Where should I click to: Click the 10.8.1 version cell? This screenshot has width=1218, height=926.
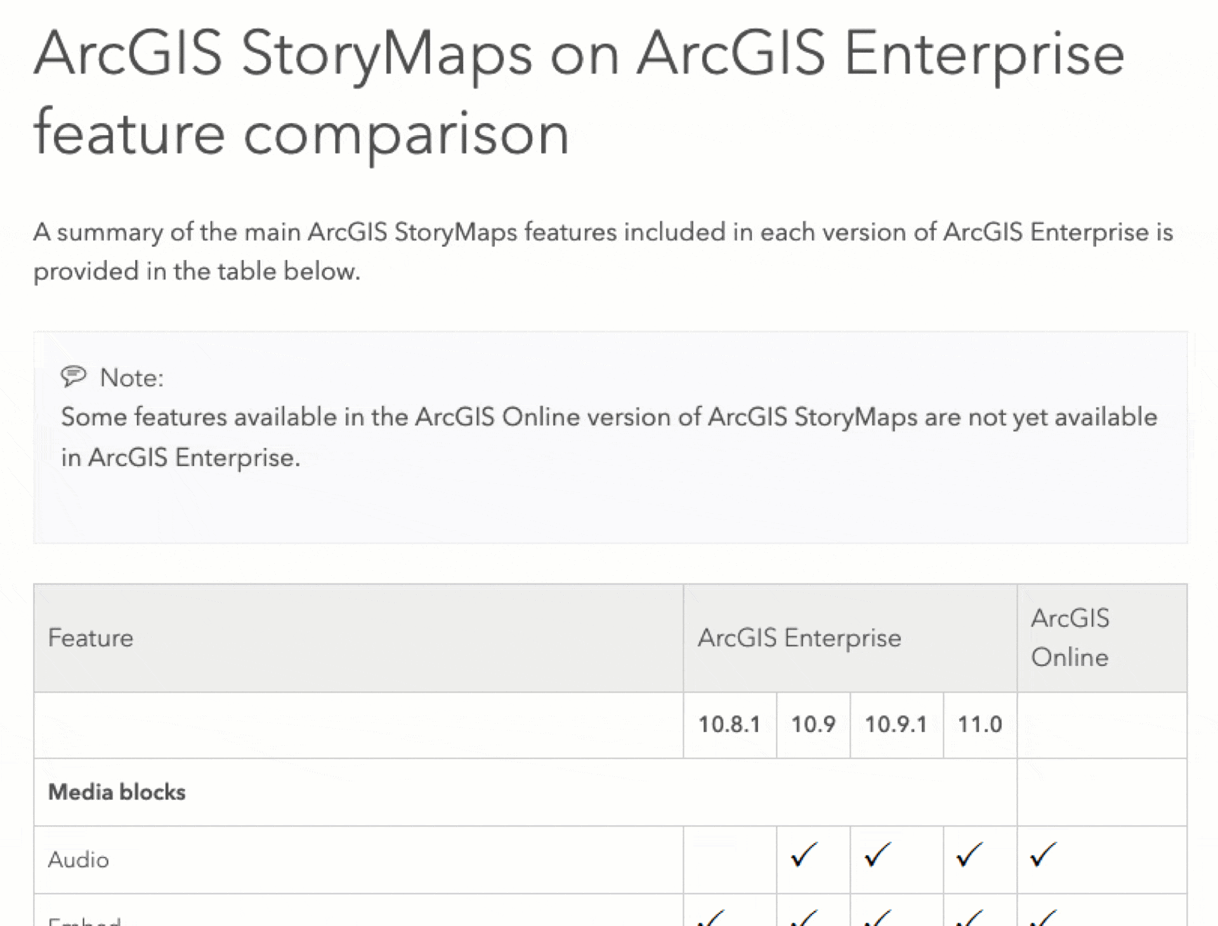coord(729,724)
